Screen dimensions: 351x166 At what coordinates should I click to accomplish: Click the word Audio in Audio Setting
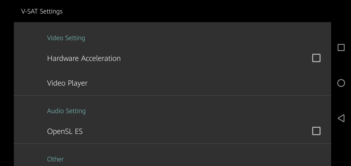tap(56, 111)
